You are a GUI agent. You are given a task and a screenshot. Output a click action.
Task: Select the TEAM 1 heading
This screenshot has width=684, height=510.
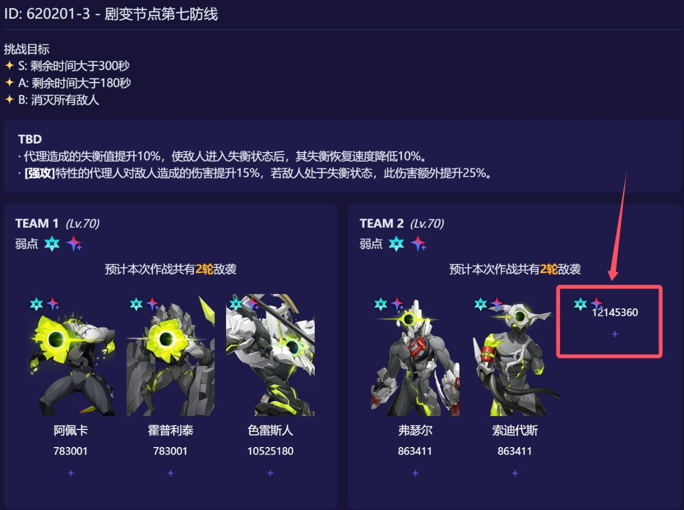coord(37,224)
